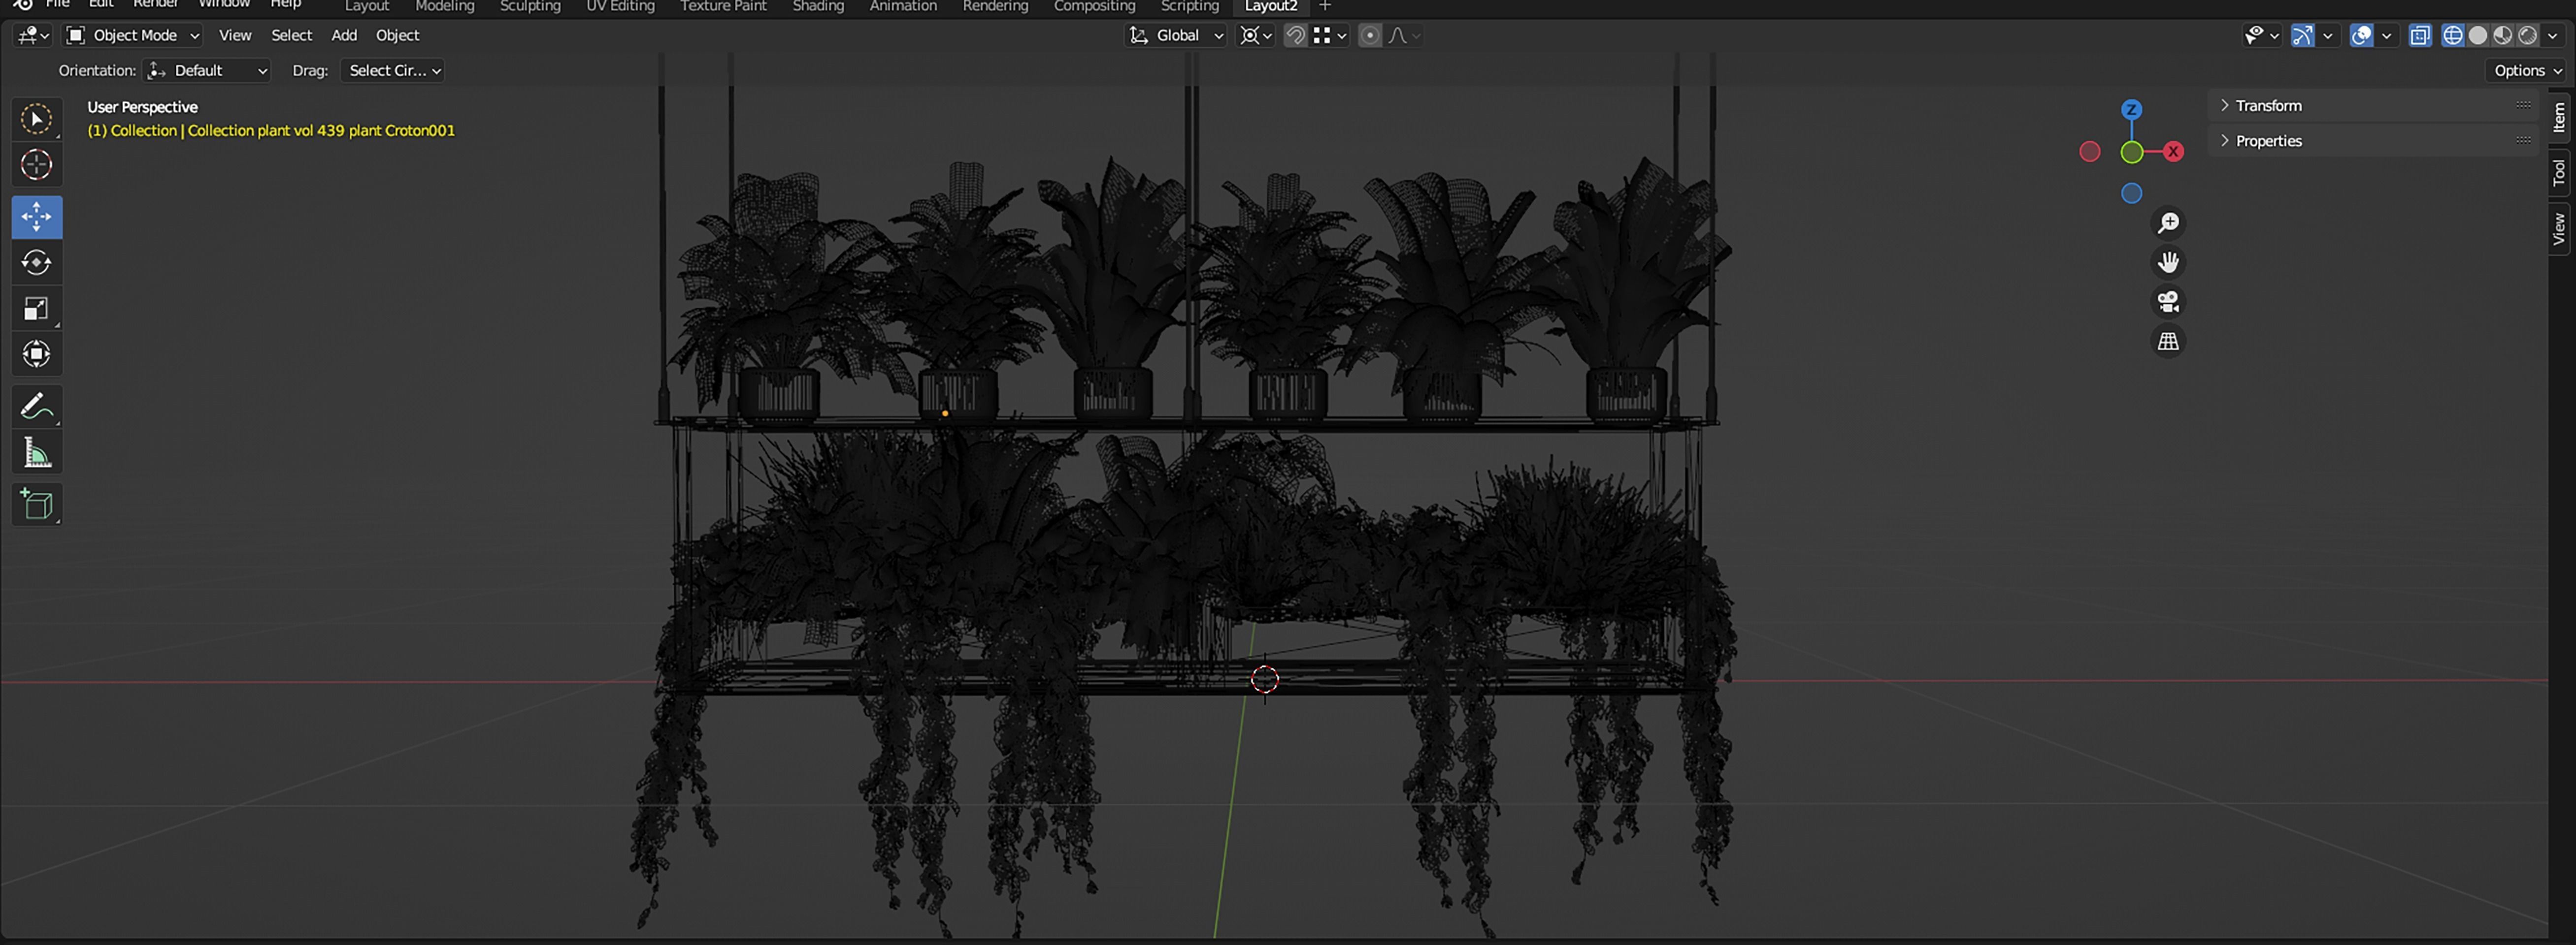Switch to the Sculpting workspace tab
The width and height of the screenshot is (2576, 945).
pos(530,6)
